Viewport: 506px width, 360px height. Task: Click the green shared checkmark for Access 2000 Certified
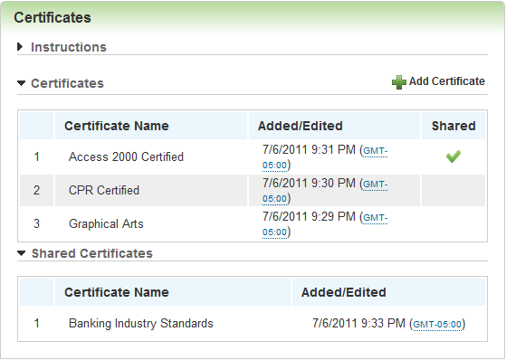click(453, 156)
